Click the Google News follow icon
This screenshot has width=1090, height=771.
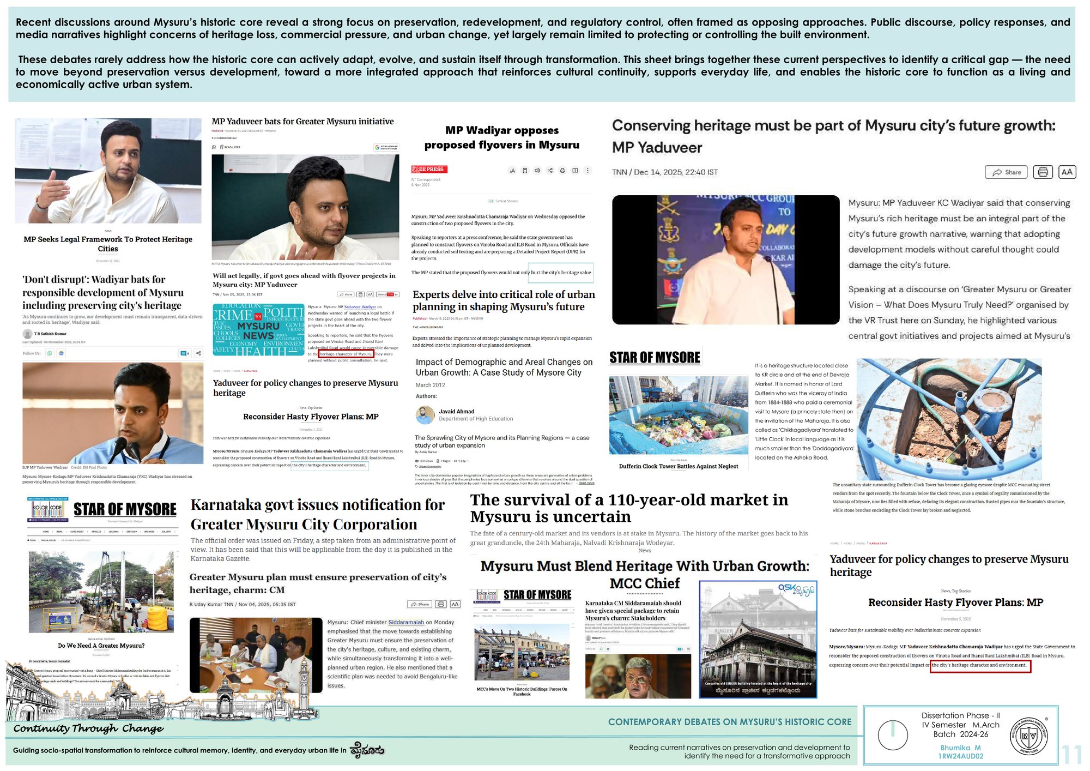(x=61, y=353)
